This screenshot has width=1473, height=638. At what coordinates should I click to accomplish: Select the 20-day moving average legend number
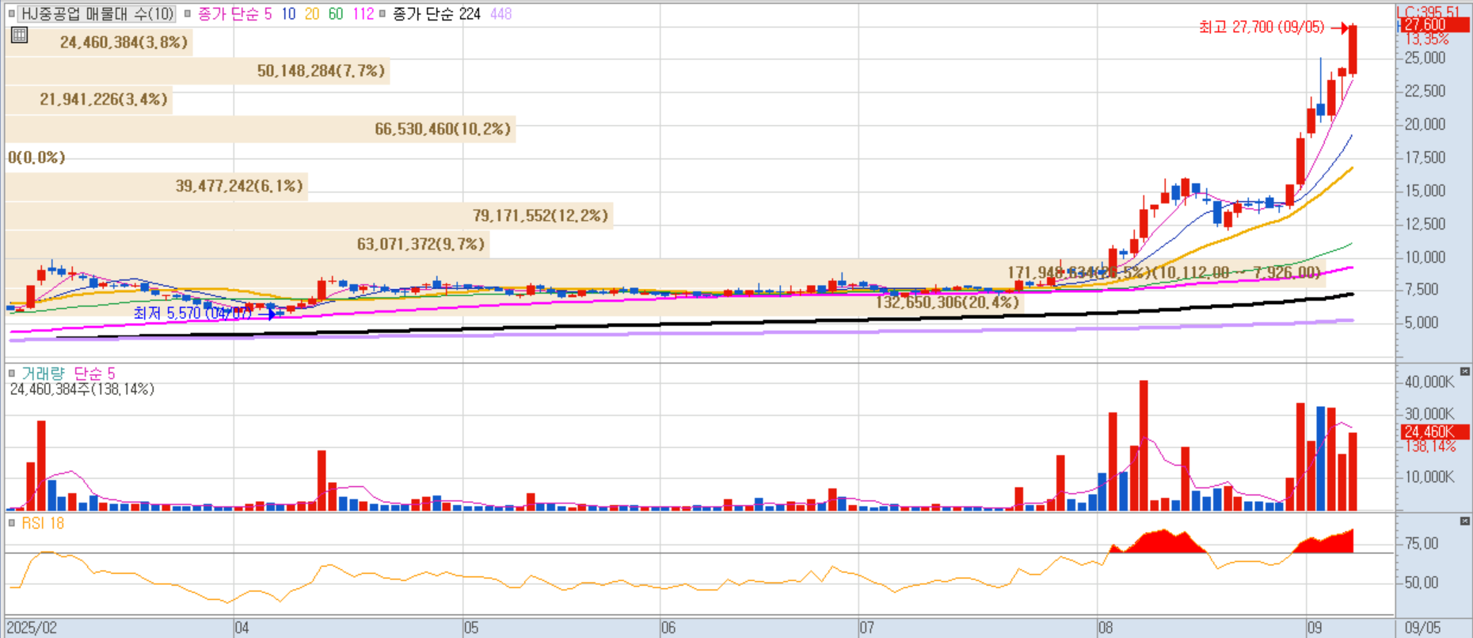(x=312, y=13)
